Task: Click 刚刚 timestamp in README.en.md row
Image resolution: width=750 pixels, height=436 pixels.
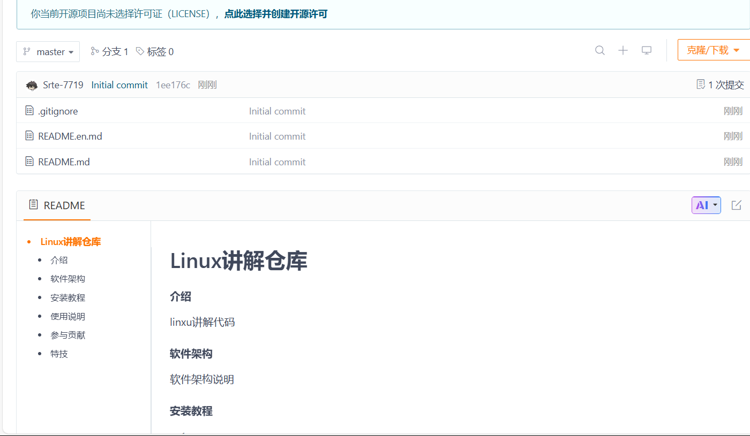Action: pyautogui.click(x=733, y=136)
